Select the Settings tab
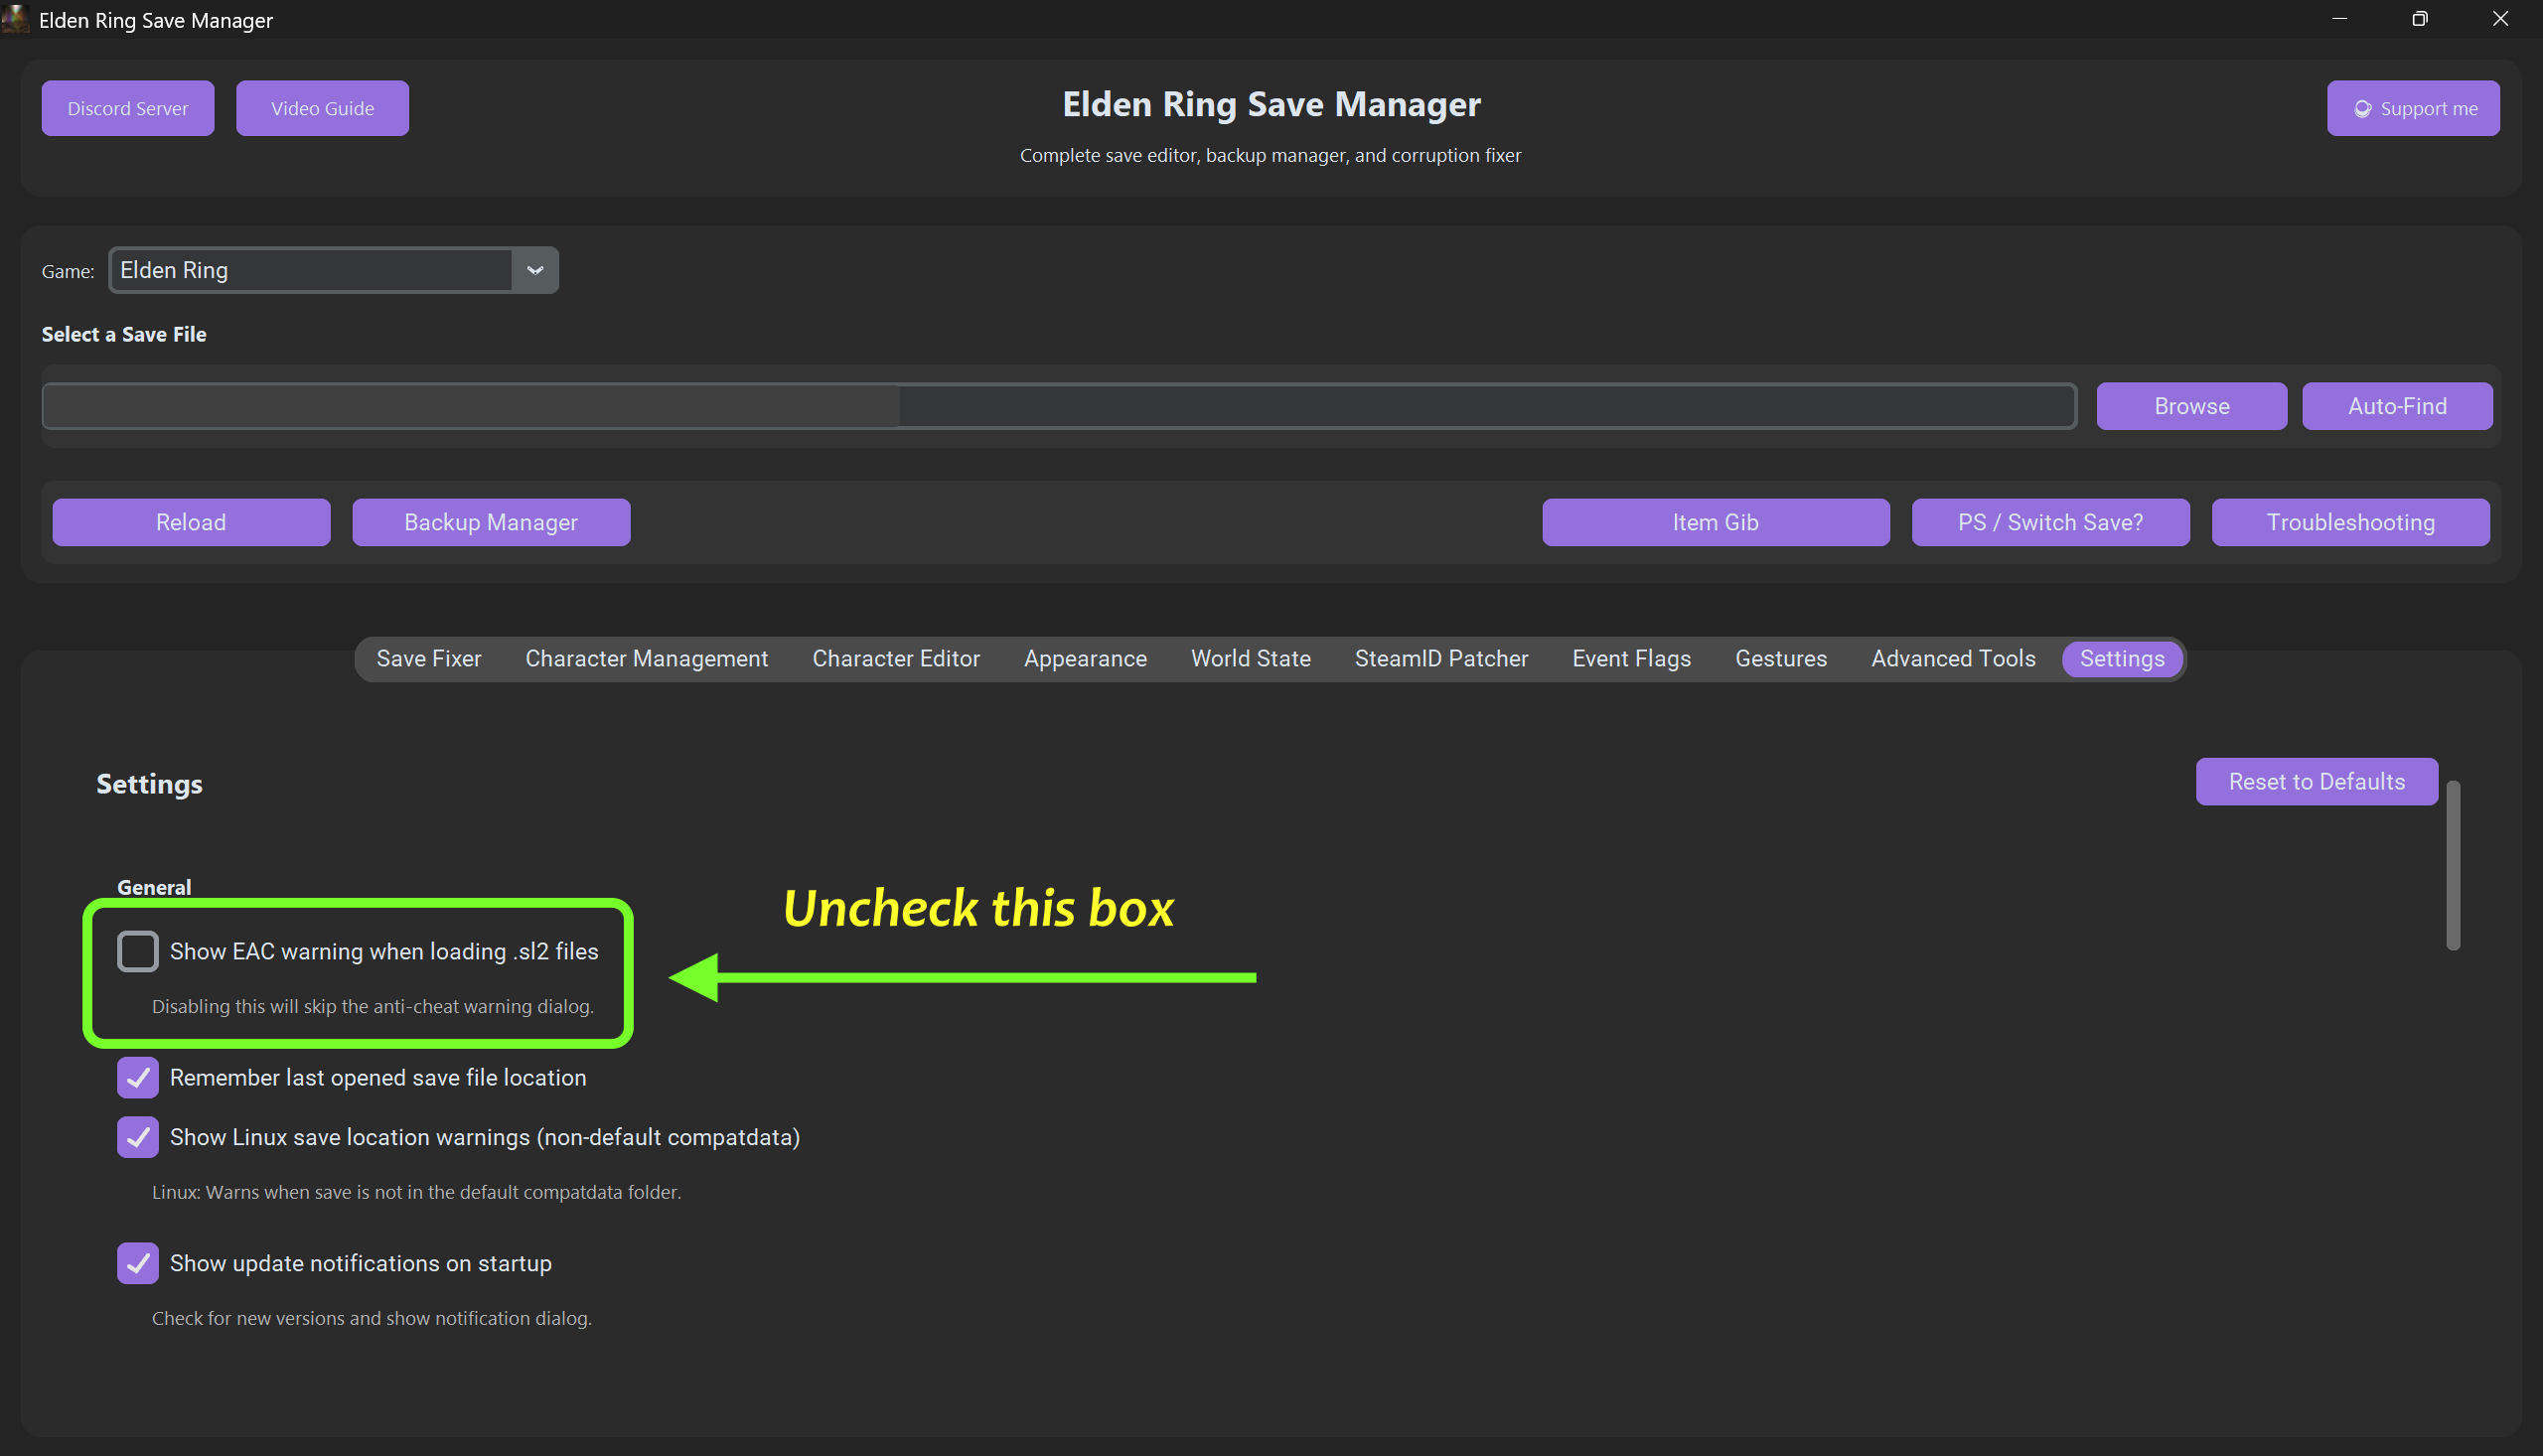Screen dimensions: 2543x1456 (2122, 659)
